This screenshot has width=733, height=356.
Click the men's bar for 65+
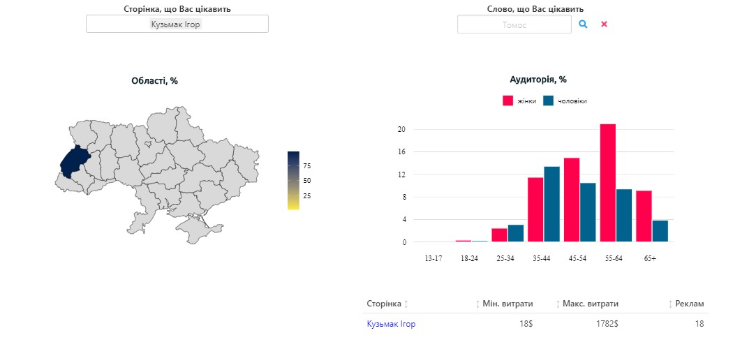(x=660, y=231)
